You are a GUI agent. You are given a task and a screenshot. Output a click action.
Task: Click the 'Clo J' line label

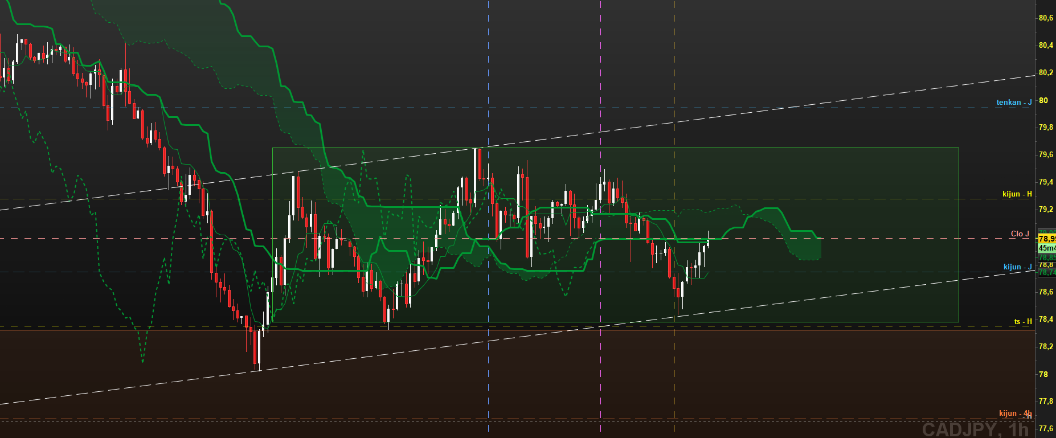click(x=1020, y=234)
